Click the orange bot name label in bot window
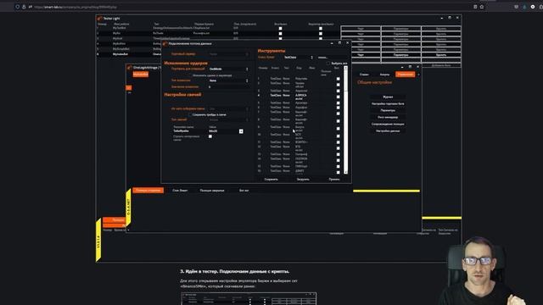This screenshot has height=305, width=543. point(141,75)
